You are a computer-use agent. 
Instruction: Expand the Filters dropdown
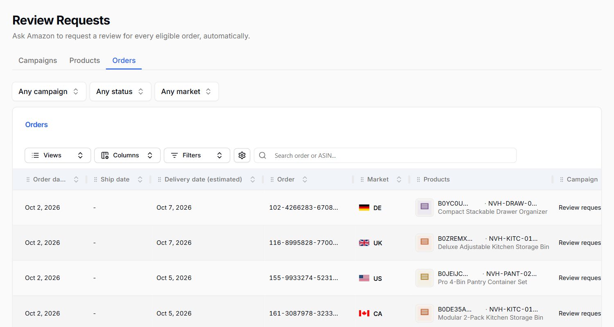pos(197,155)
